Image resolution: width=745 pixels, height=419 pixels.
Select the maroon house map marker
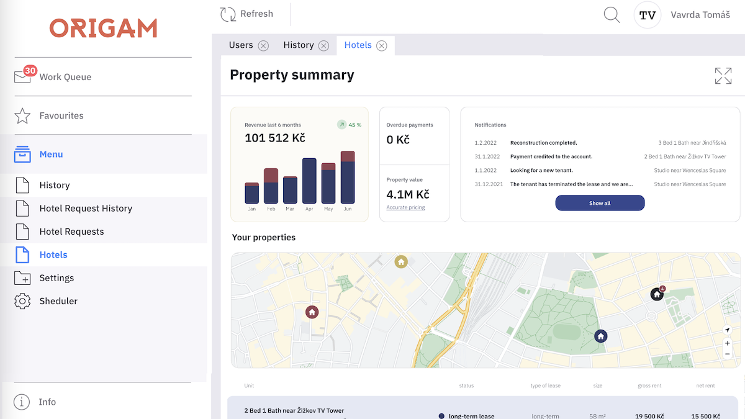[312, 312]
